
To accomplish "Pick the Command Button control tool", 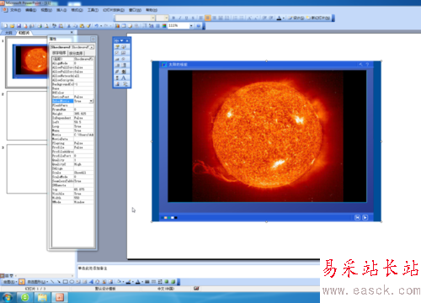I will pos(117,59).
